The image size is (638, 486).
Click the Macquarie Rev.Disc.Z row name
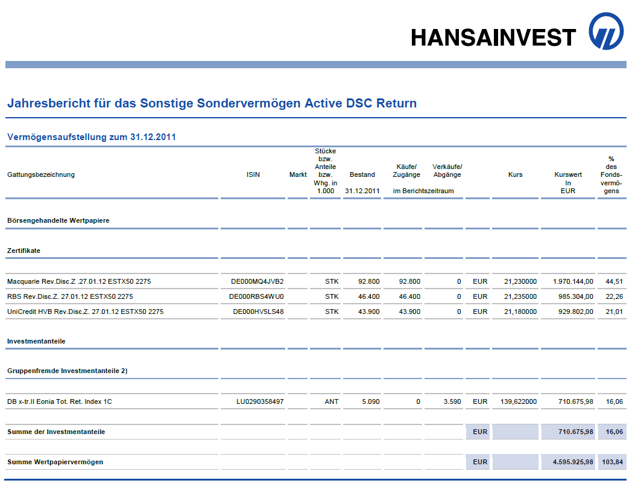pos(79,281)
